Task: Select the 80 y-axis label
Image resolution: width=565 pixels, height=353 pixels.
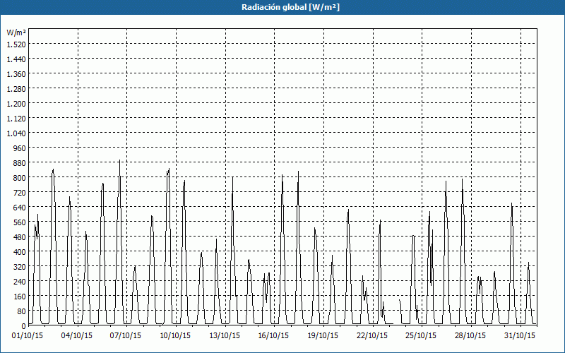Action: coord(22,311)
